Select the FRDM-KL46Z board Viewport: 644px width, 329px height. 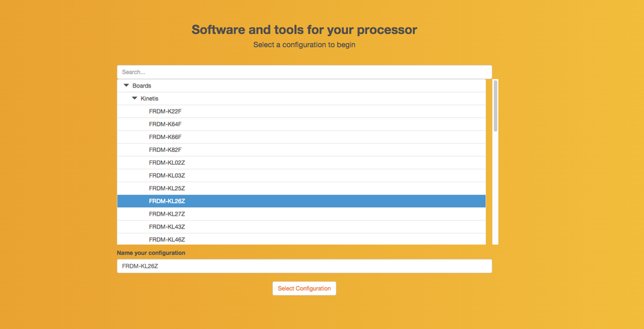(166, 240)
